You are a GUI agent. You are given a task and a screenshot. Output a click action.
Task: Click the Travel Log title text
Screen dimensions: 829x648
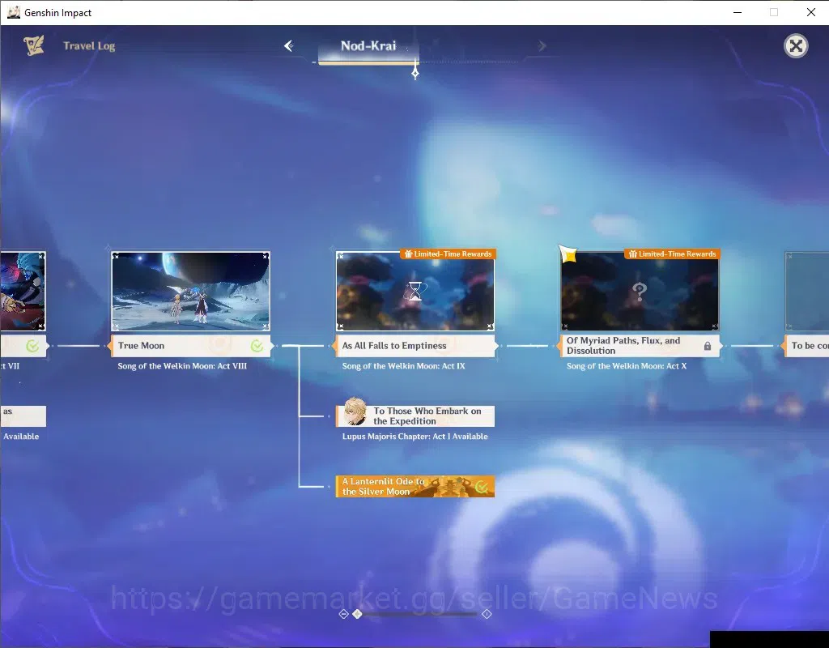(89, 46)
